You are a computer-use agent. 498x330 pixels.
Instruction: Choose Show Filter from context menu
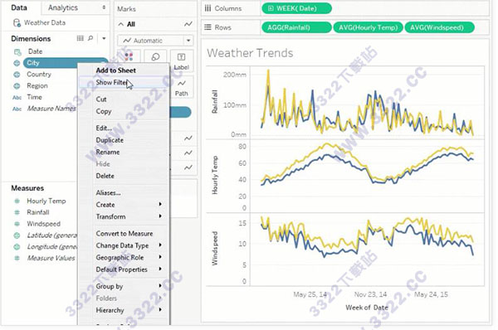124,83
